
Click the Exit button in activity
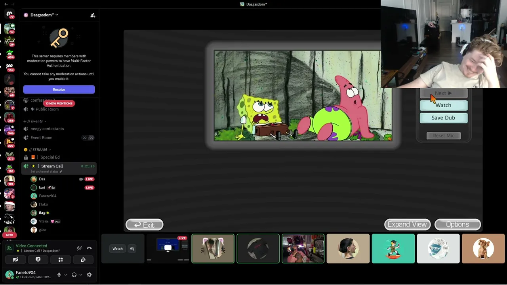point(144,225)
